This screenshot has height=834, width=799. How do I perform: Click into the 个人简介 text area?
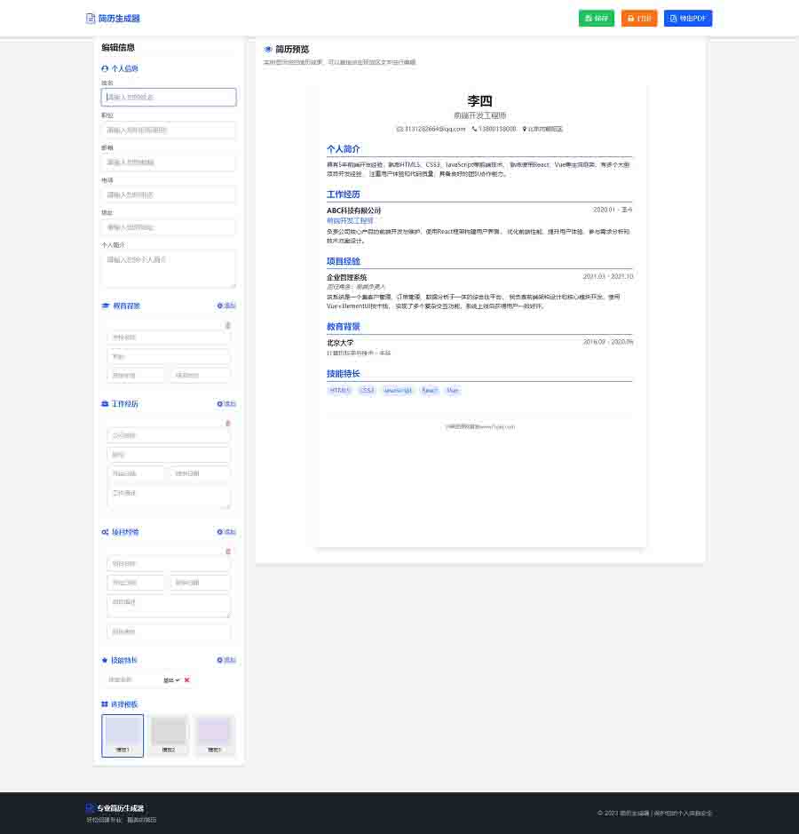pos(169,268)
